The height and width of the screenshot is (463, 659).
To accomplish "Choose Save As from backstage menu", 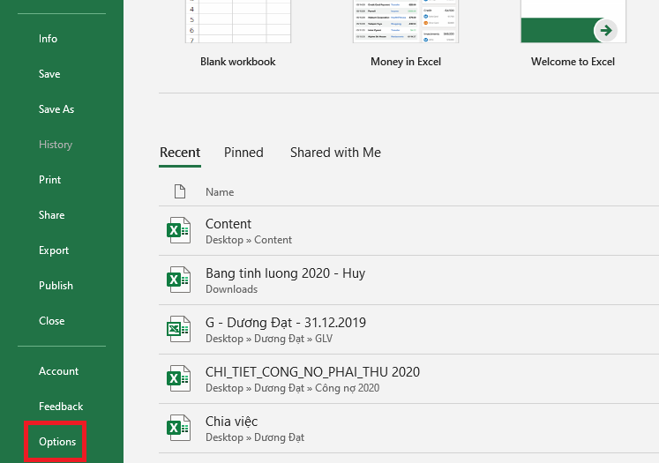I will coord(56,109).
